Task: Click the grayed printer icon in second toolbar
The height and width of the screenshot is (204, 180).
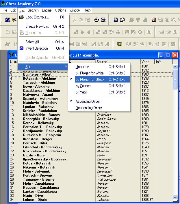Action: (168, 32)
